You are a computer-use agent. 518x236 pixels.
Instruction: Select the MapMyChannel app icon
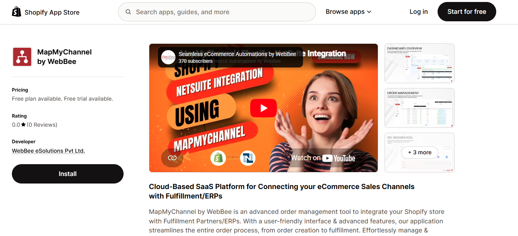22,56
